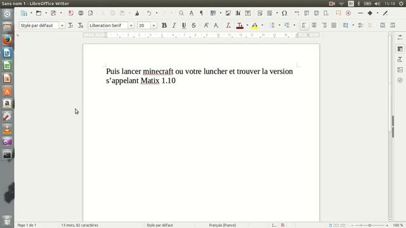Expand the font name dropdown
The image size is (406, 228).
pyautogui.click(x=131, y=25)
